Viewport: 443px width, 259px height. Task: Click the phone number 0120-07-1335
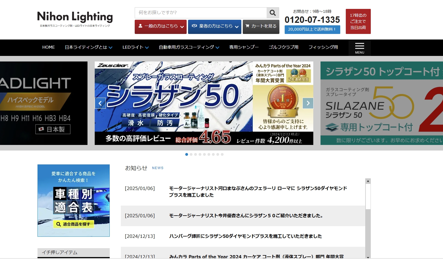tap(312, 20)
